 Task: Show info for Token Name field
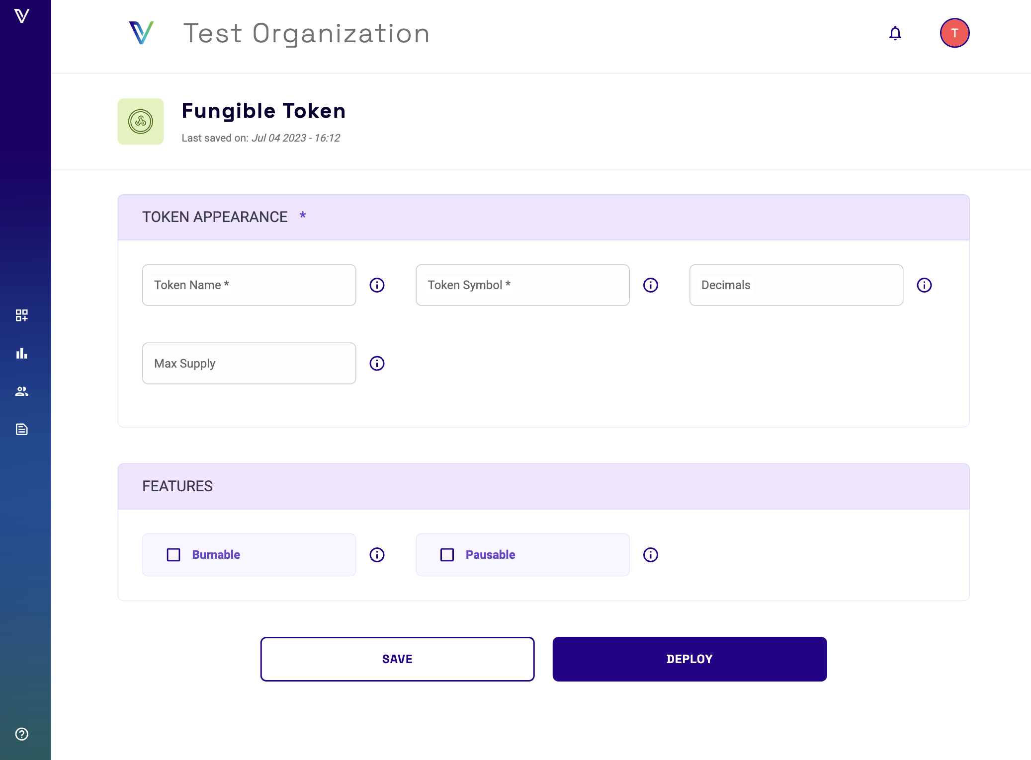pyautogui.click(x=377, y=285)
